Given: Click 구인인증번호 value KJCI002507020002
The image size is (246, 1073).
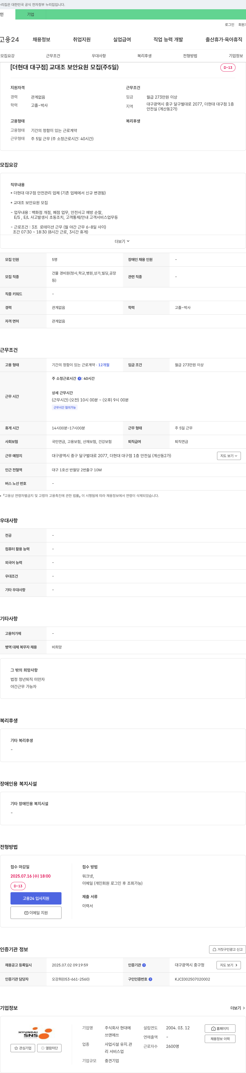Looking at the screenshot, I should (x=192, y=979).
